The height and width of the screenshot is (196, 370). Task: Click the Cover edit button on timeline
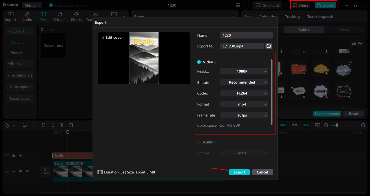coord(45,171)
